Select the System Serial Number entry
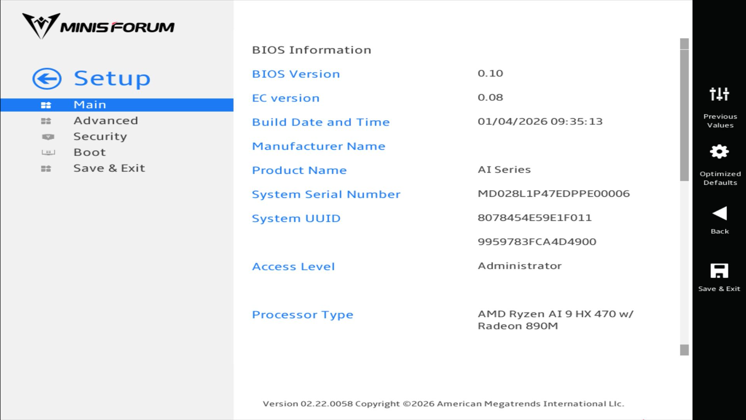Screen dimensions: 746x420 tap(326, 194)
